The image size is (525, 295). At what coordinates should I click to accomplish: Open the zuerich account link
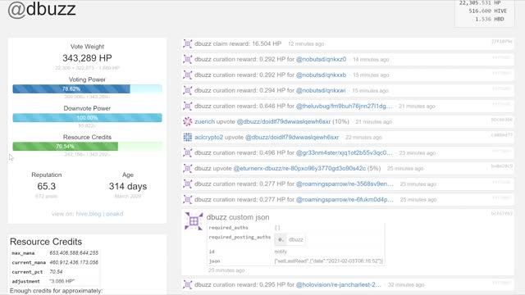point(204,121)
